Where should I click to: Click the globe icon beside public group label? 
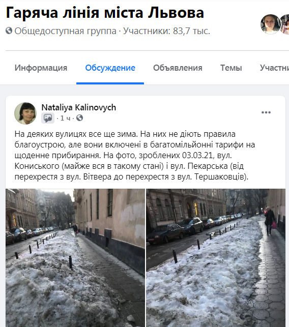pyautogui.click(x=9, y=31)
